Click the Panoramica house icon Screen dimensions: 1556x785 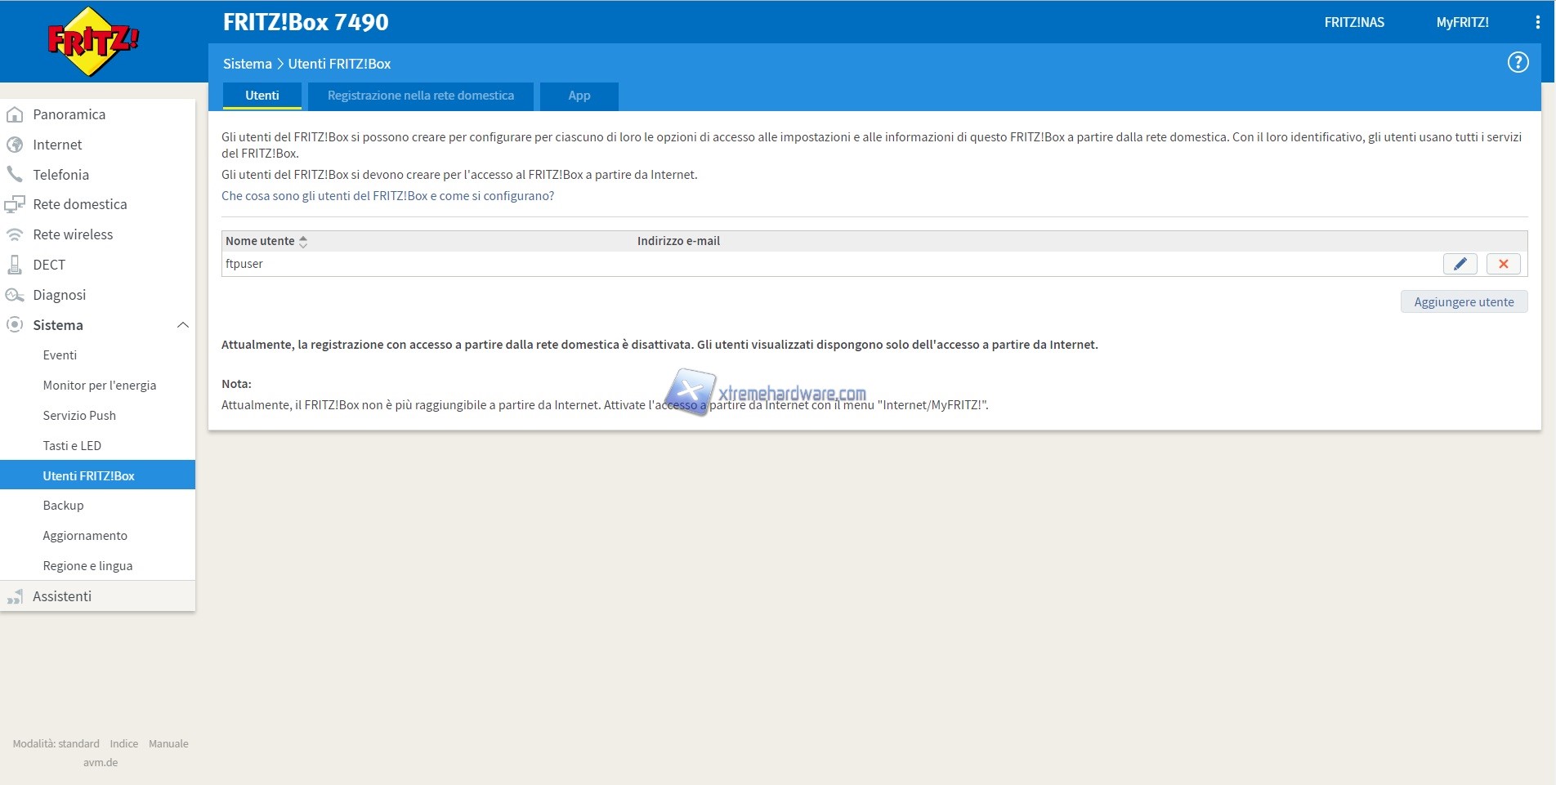15,114
